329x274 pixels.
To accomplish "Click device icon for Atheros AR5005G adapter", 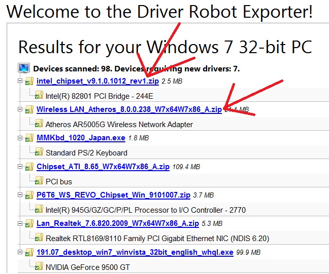I will pos(39,123).
